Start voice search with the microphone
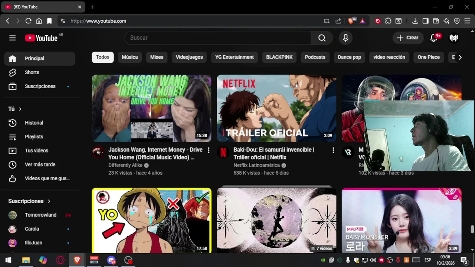Image resolution: width=475 pixels, height=267 pixels. [345, 38]
